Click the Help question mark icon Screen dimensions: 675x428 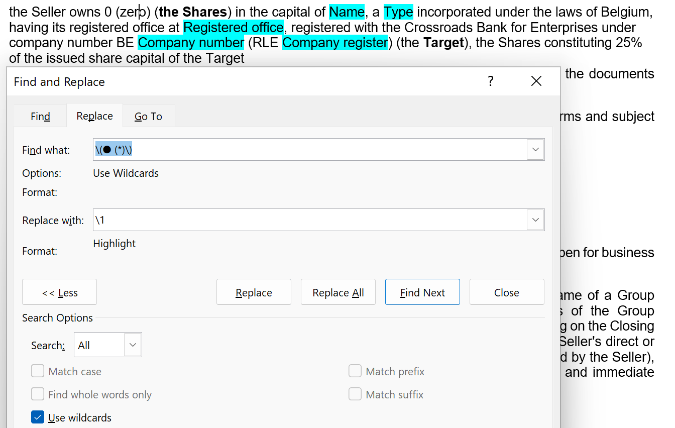(x=490, y=81)
